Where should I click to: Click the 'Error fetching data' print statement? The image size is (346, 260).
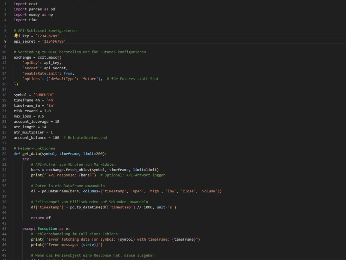pyautogui.click(x=116, y=240)
